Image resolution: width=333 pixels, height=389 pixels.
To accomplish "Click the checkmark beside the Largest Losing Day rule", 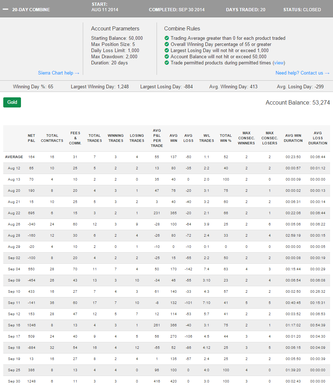I will tap(167, 50).
